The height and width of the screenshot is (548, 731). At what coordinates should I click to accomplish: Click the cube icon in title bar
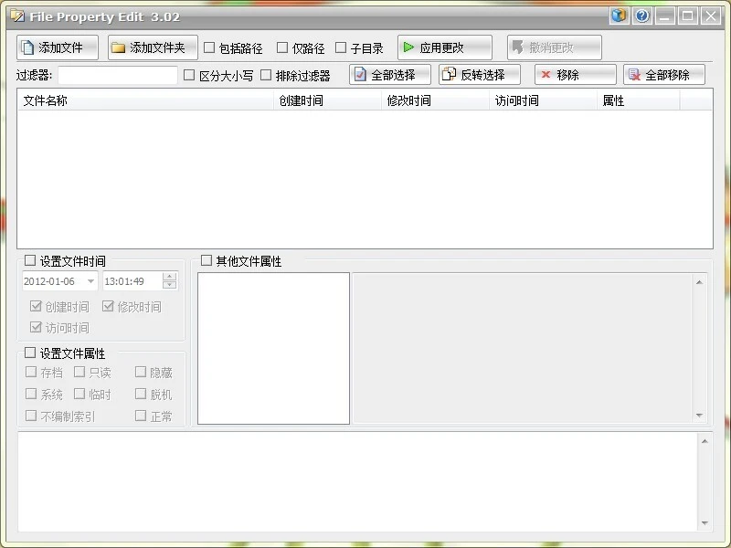click(620, 16)
